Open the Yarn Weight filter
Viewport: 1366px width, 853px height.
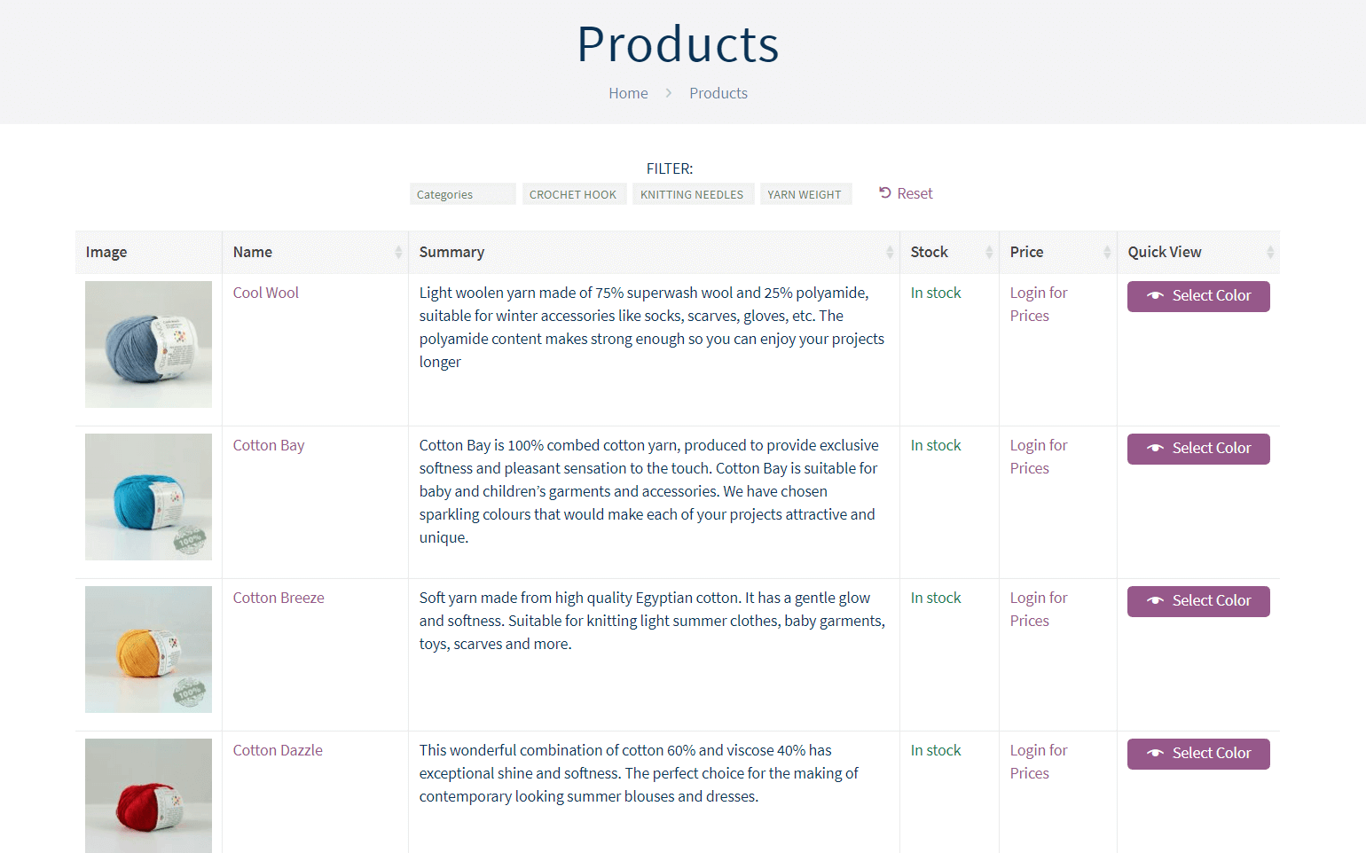805,194
